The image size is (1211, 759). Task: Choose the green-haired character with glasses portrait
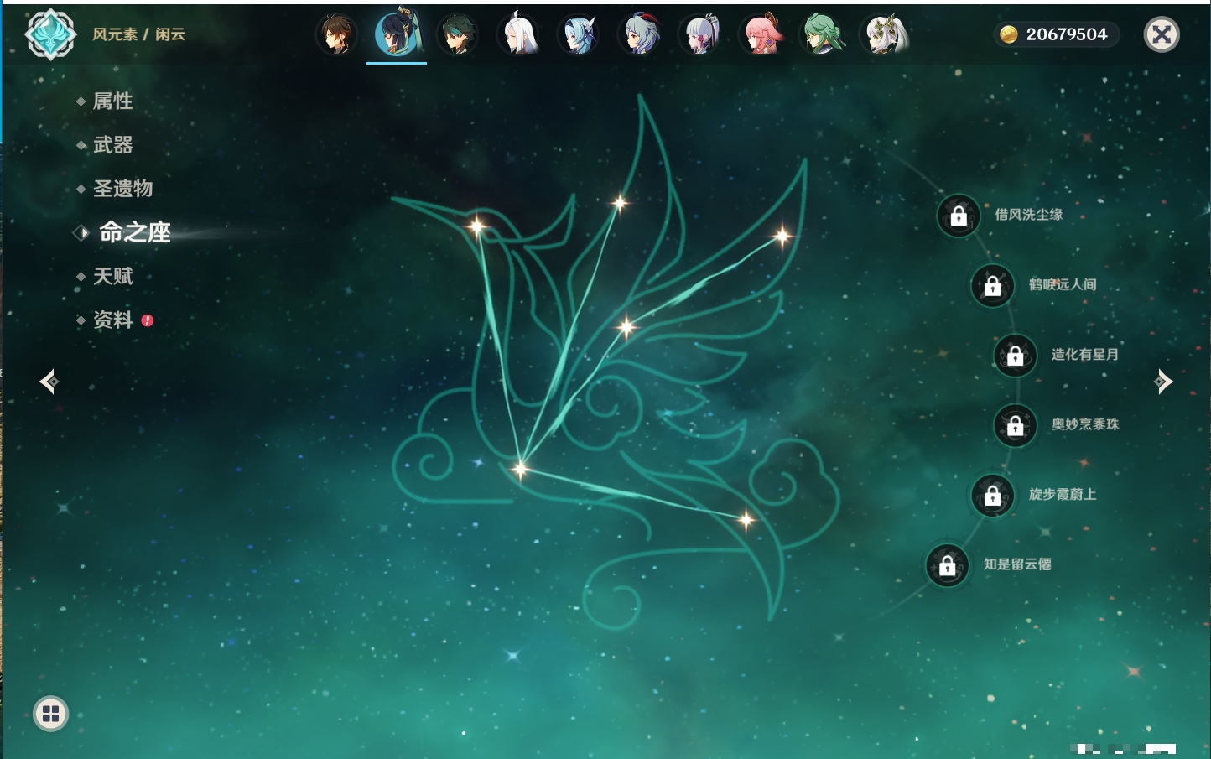[x=823, y=35]
